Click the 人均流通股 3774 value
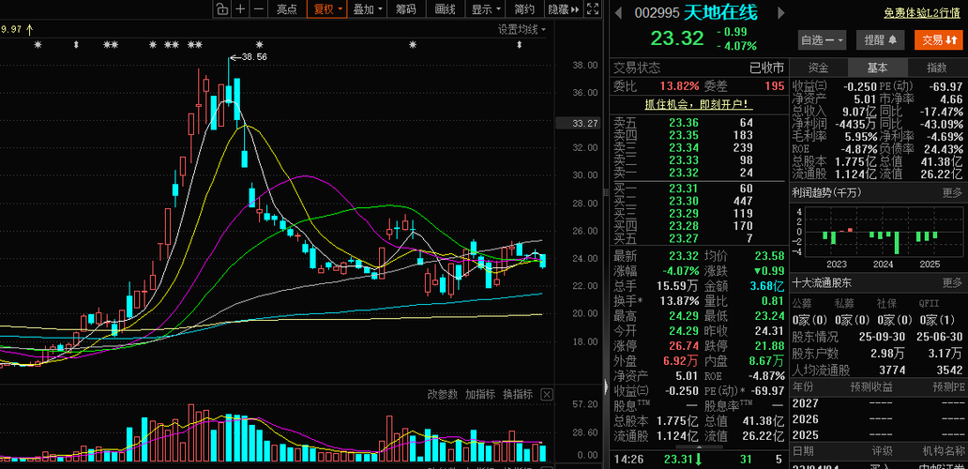The image size is (968, 469). click(893, 371)
